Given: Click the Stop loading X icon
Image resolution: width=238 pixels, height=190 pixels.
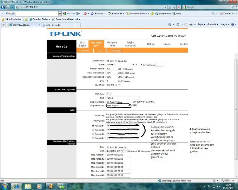Looking at the screenshot, I should pos(179,7).
